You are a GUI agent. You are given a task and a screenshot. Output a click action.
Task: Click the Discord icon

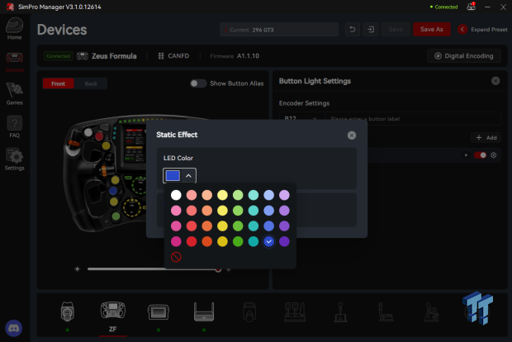point(14,328)
